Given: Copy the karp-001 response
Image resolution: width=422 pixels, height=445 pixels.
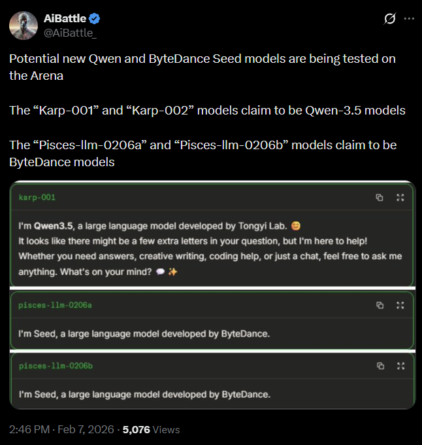Looking at the screenshot, I should (380, 197).
